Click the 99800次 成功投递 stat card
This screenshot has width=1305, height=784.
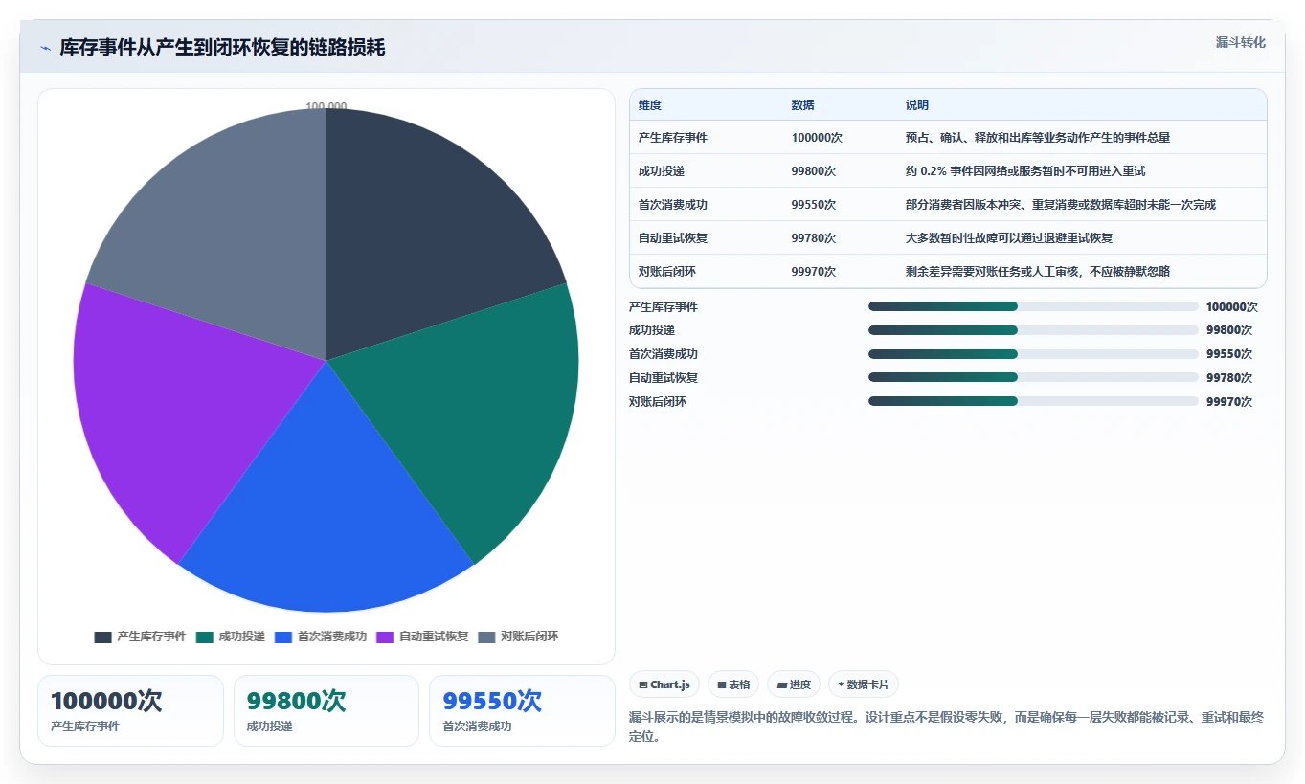326,710
